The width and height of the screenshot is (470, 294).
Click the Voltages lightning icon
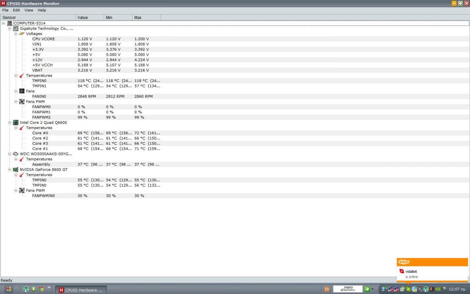[x=22, y=34]
